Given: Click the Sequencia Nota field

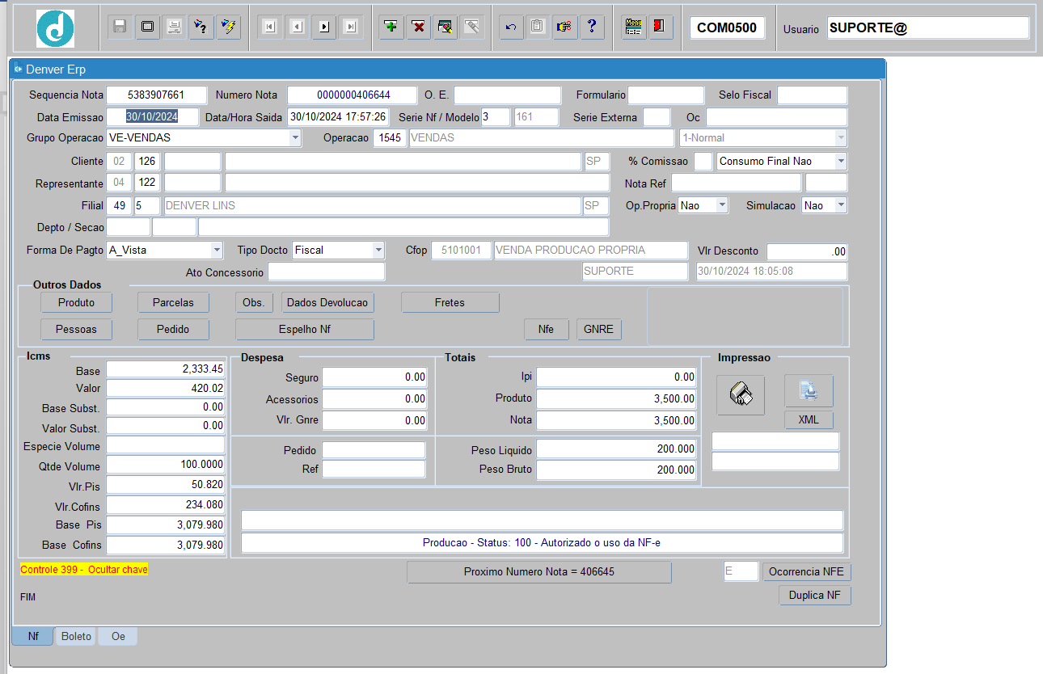Looking at the screenshot, I should pyautogui.click(x=156, y=95).
